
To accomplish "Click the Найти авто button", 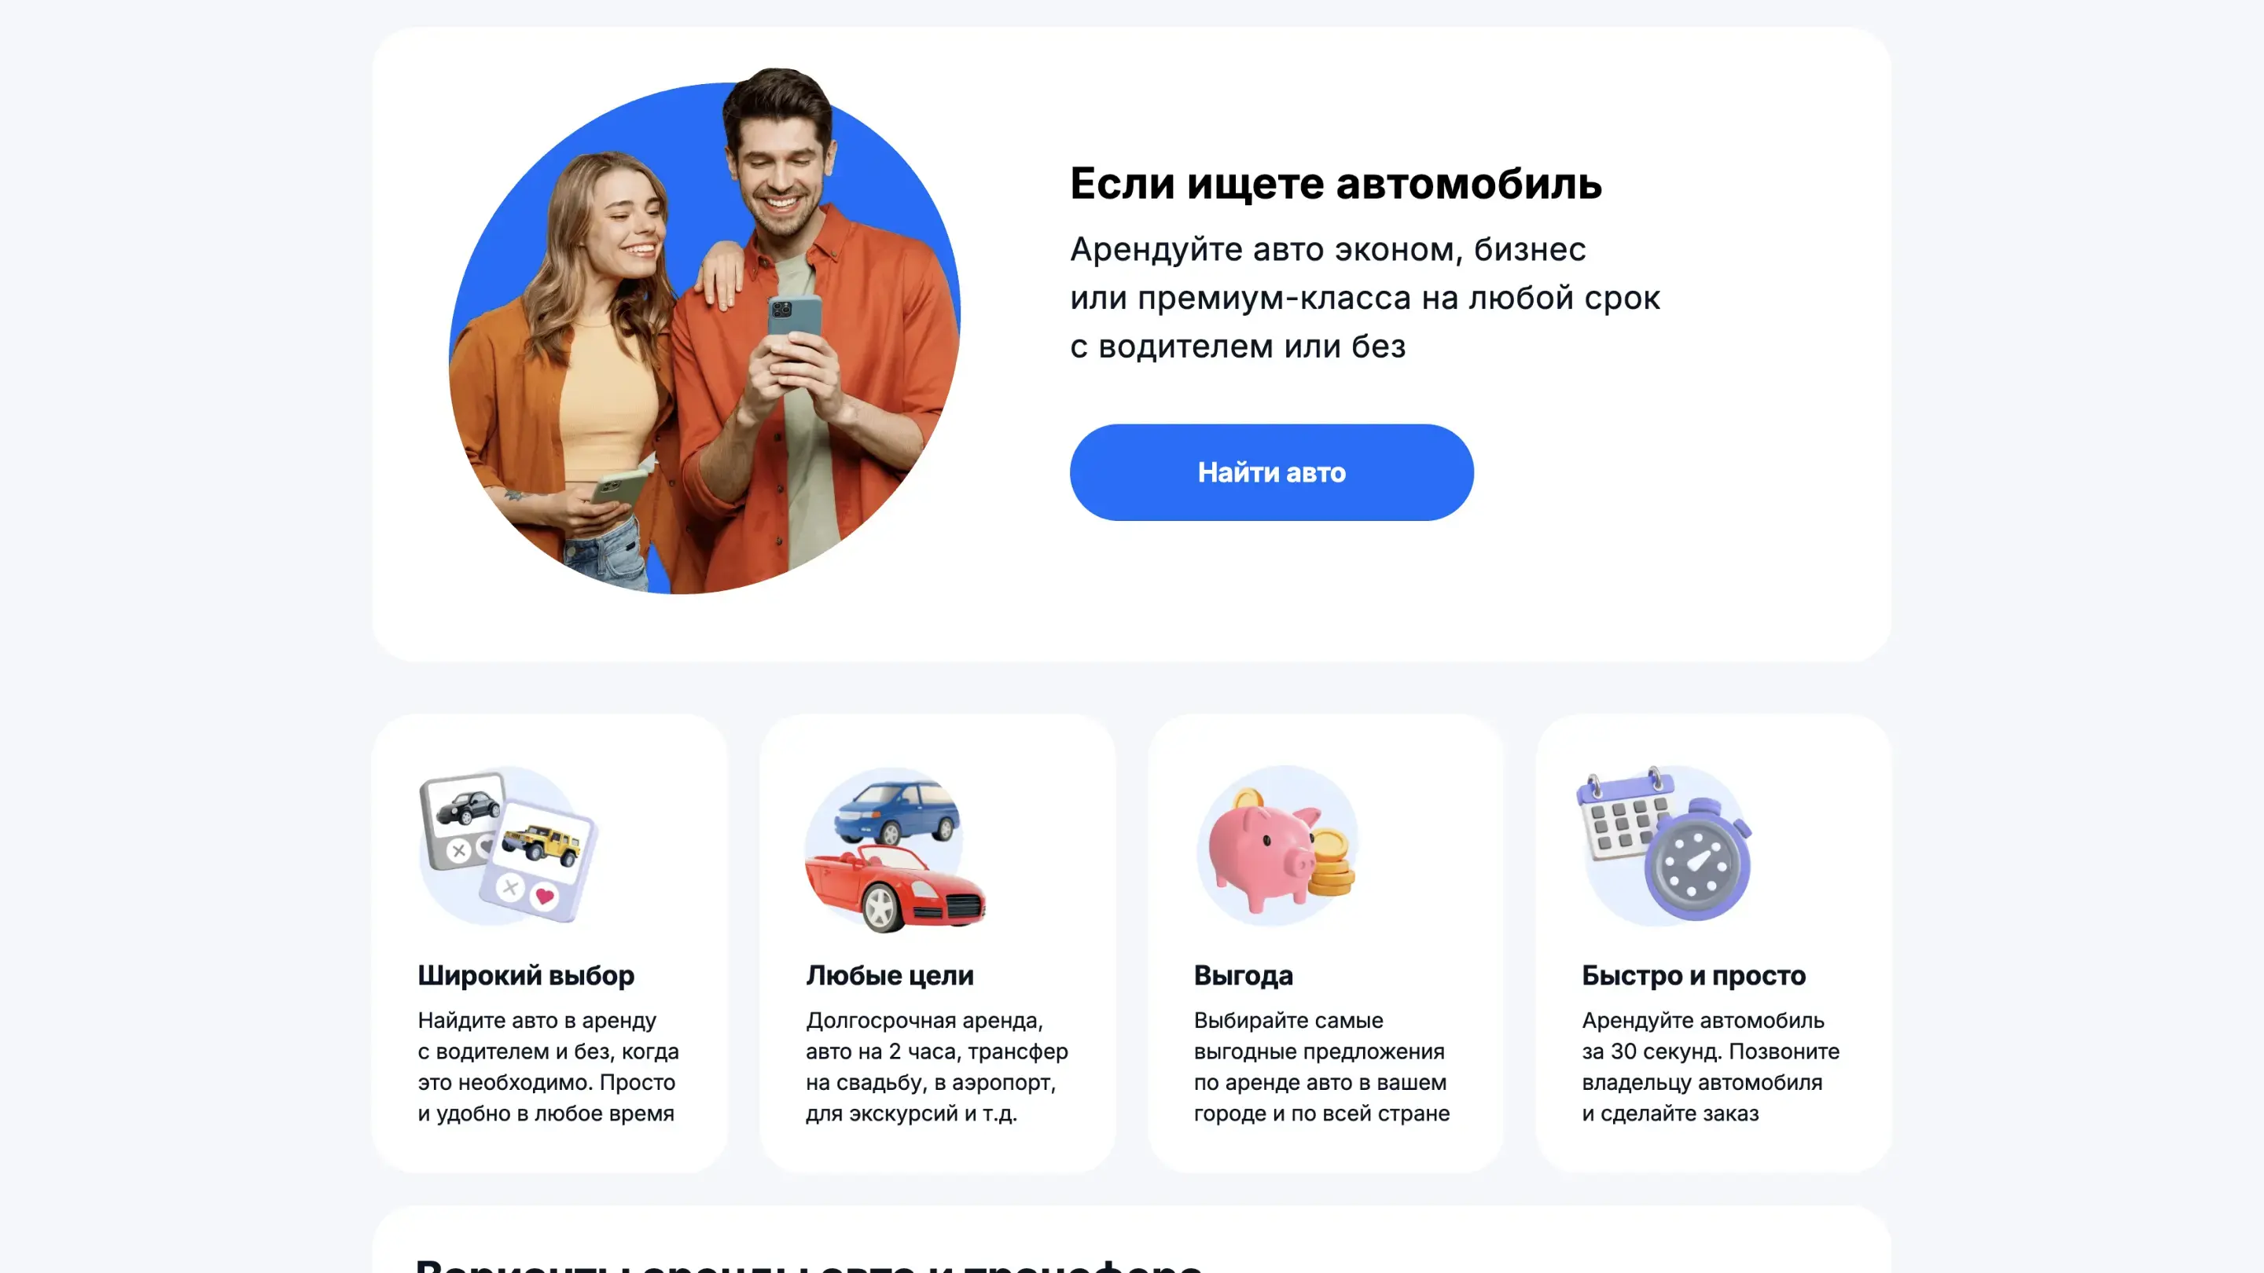I will click(x=1271, y=471).
